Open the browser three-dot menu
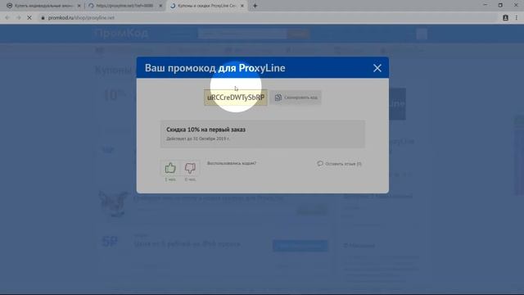The width and height of the screenshot is (524, 295). click(x=517, y=18)
